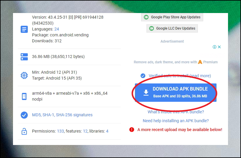Select the 36.86 MB file size text
This screenshot has width=241, height=158.
[x=58, y=57]
